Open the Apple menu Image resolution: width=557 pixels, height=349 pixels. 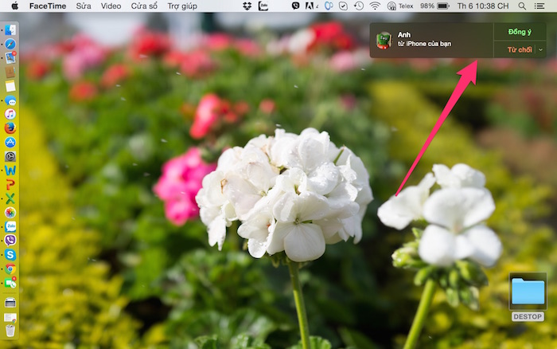[x=14, y=6]
